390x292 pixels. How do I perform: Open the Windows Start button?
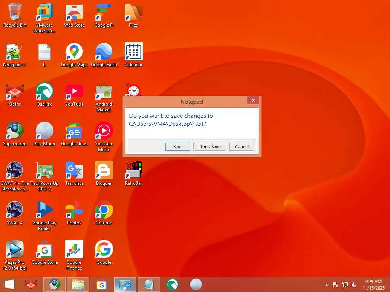pyautogui.click(x=10, y=284)
